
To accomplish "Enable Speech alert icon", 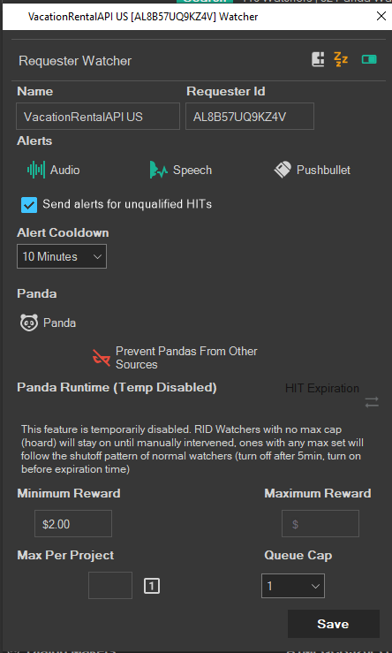I will pyautogui.click(x=159, y=170).
